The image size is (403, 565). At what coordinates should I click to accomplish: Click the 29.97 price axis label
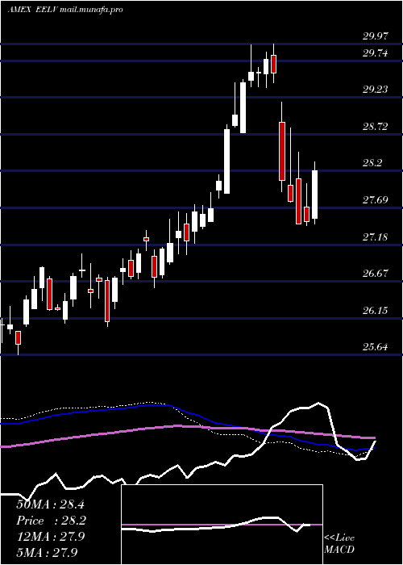(x=376, y=36)
